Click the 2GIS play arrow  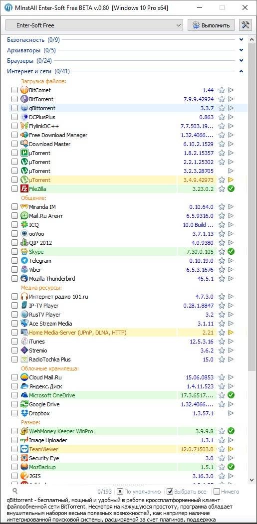231,476
